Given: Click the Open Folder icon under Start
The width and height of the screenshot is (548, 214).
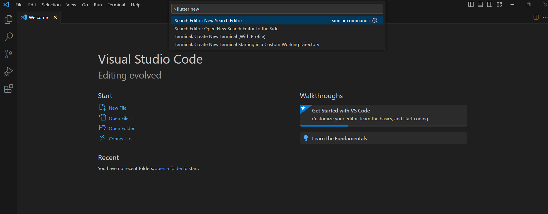Looking at the screenshot, I should [x=102, y=128].
